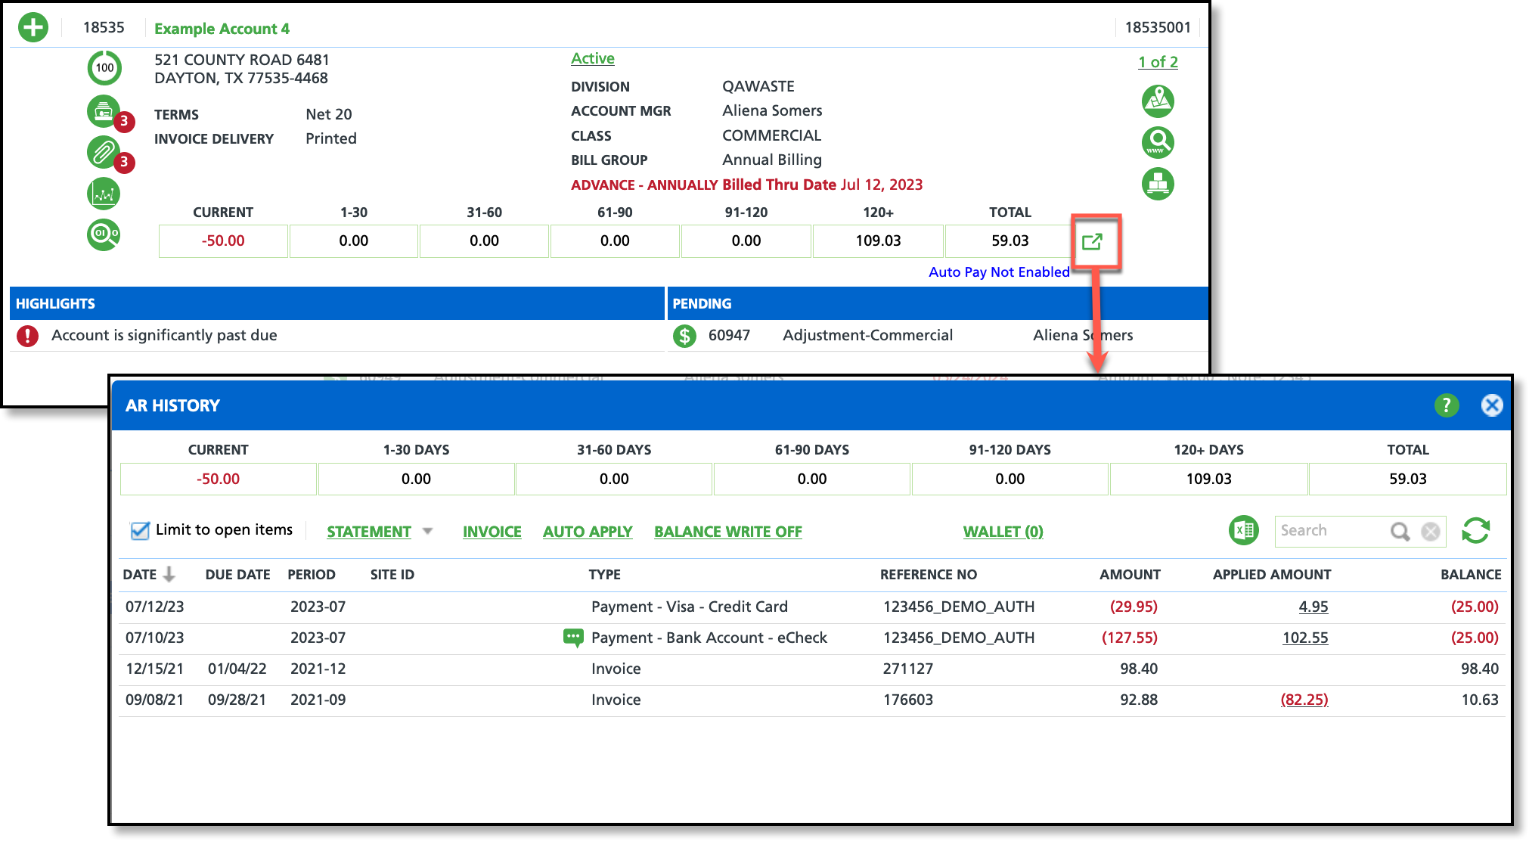Open the paperclip attachments icon
Image resolution: width=1529 pixels, height=841 pixels.
[103, 152]
